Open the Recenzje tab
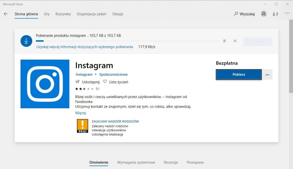 [171, 162]
